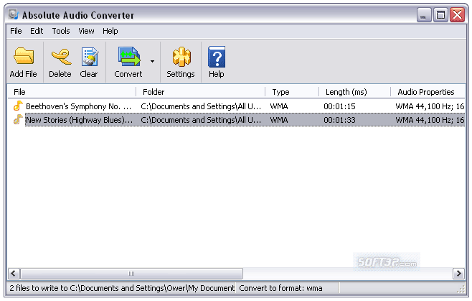Click the Add File folder icon

click(24, 56)
